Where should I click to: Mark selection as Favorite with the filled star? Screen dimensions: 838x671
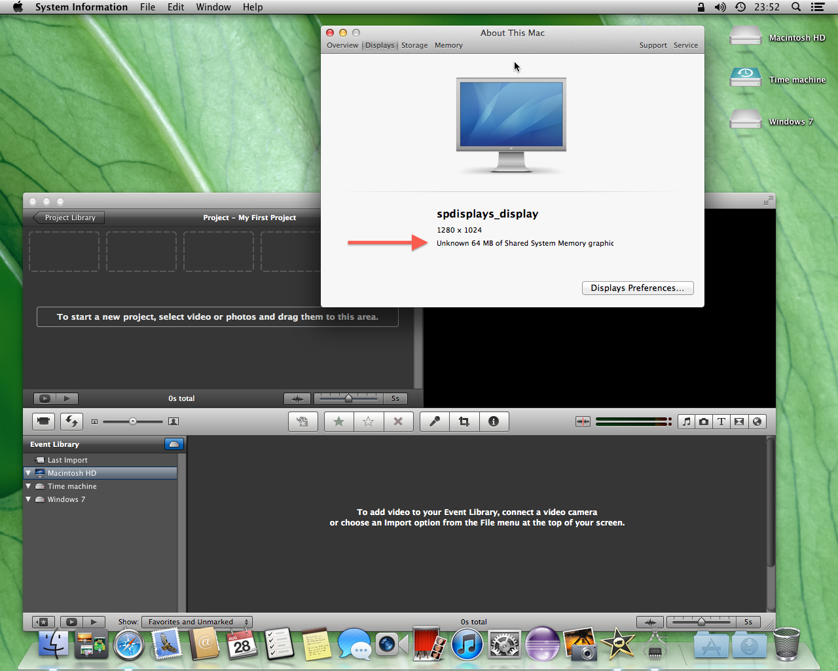pyautogui.click(x=338, y=421)
